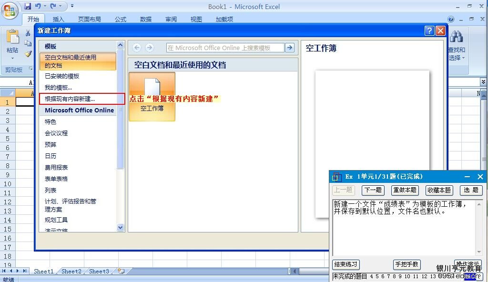Select 根据现有内容新建 option
This screenshot has height=282, width=488.
[70, 99]
